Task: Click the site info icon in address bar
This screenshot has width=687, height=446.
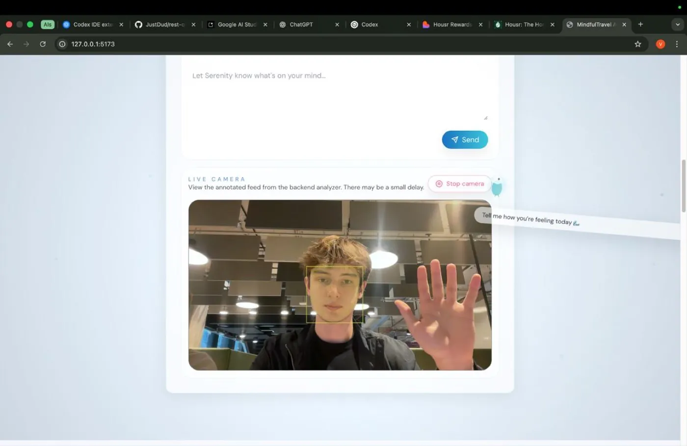Action: [x=62, y=44]
